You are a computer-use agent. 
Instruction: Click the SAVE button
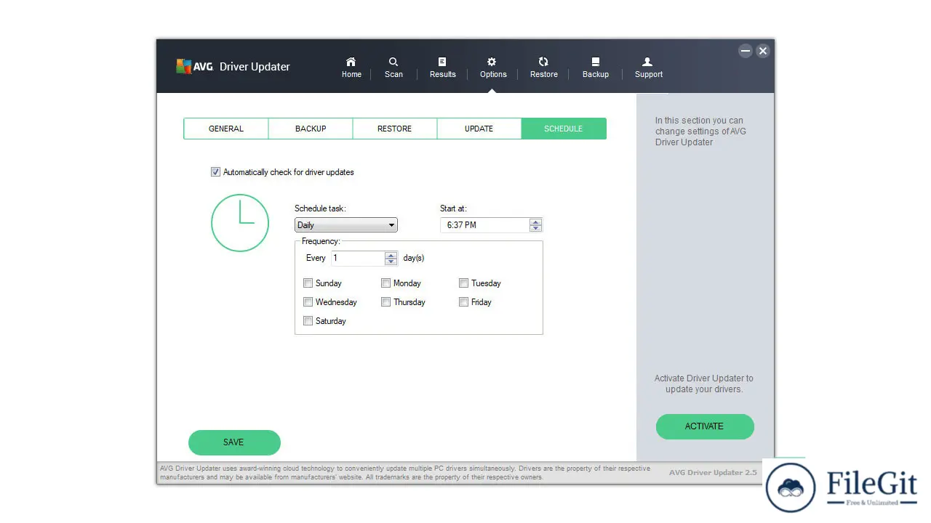(x=234, y=442)
